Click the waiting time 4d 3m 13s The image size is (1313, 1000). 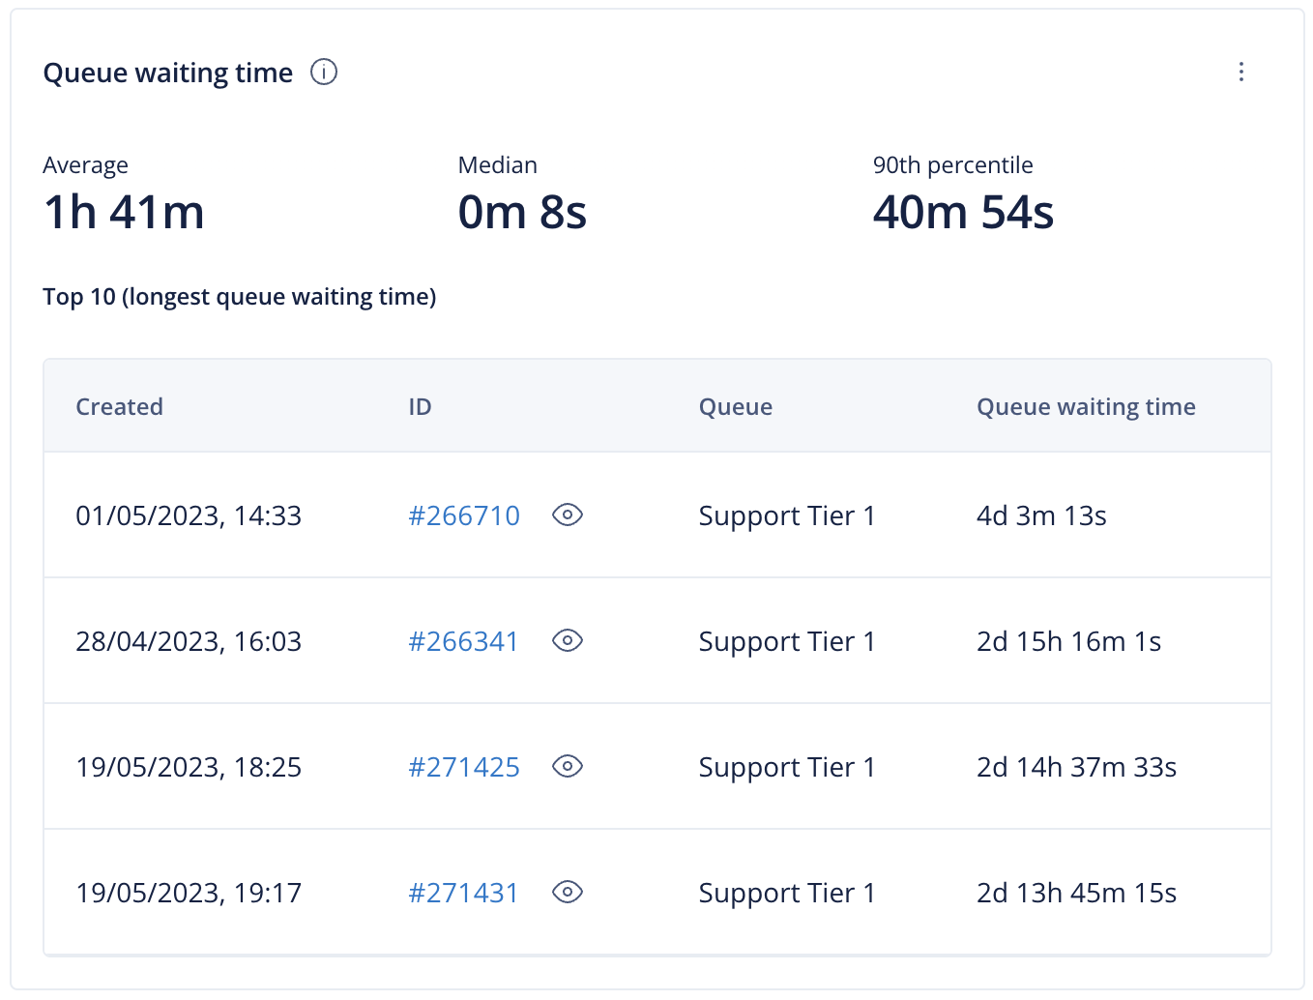[1041, 516]
